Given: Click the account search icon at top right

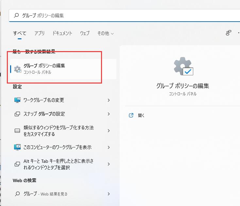Looking at the screenshot, I should pyautogui.click(x=229, y=33).
